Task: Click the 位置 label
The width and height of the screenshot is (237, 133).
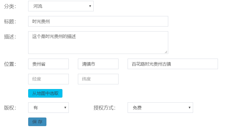Action: tap(10, 64)
